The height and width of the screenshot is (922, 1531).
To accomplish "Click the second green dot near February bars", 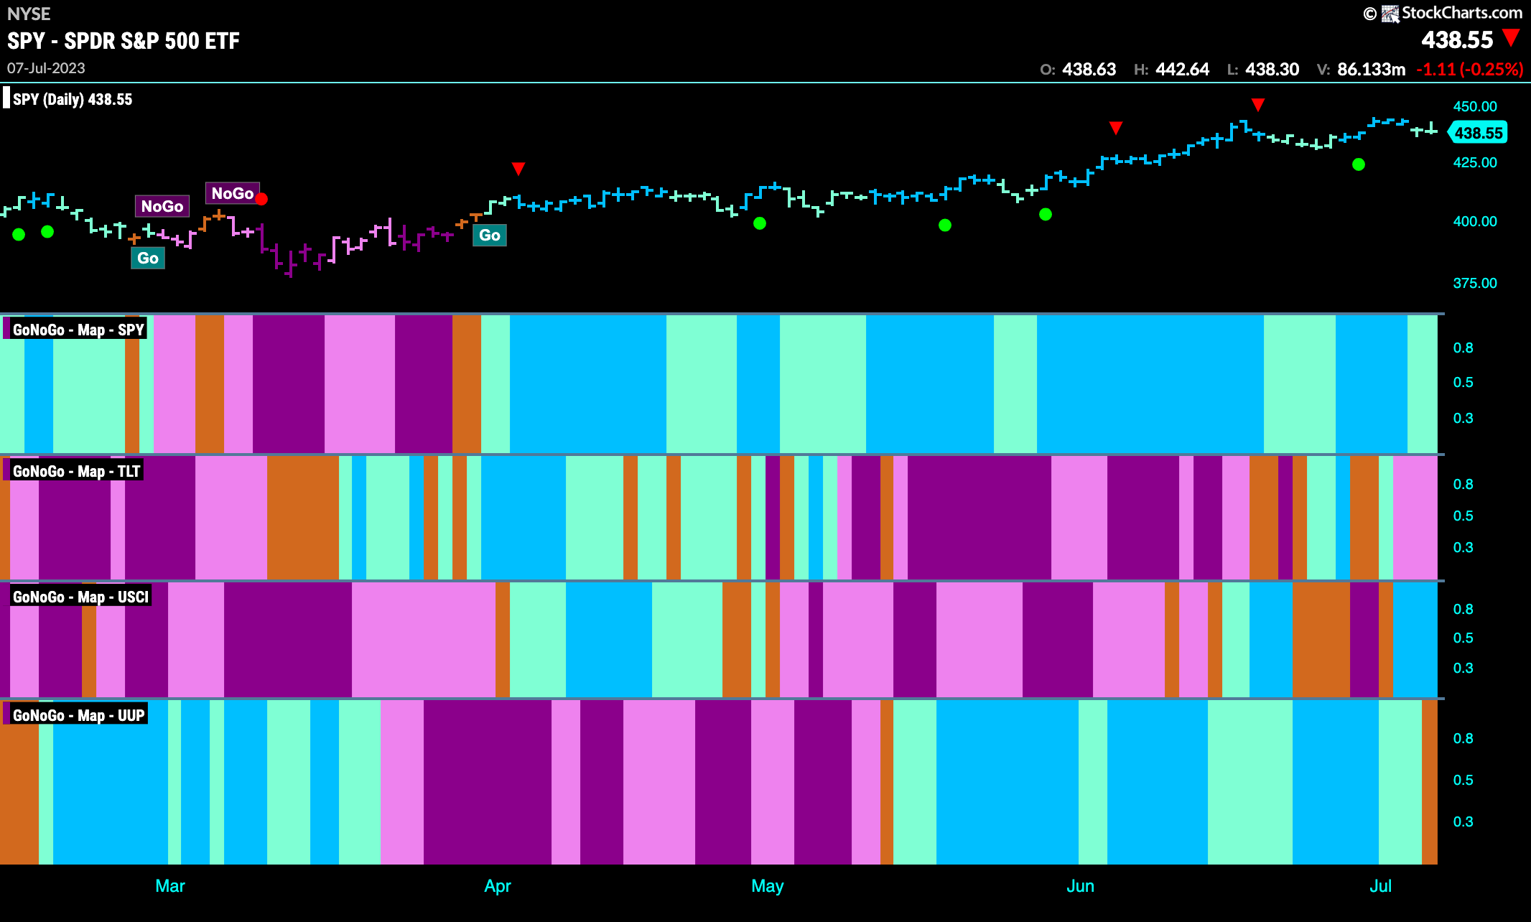I will pos(47,231).
